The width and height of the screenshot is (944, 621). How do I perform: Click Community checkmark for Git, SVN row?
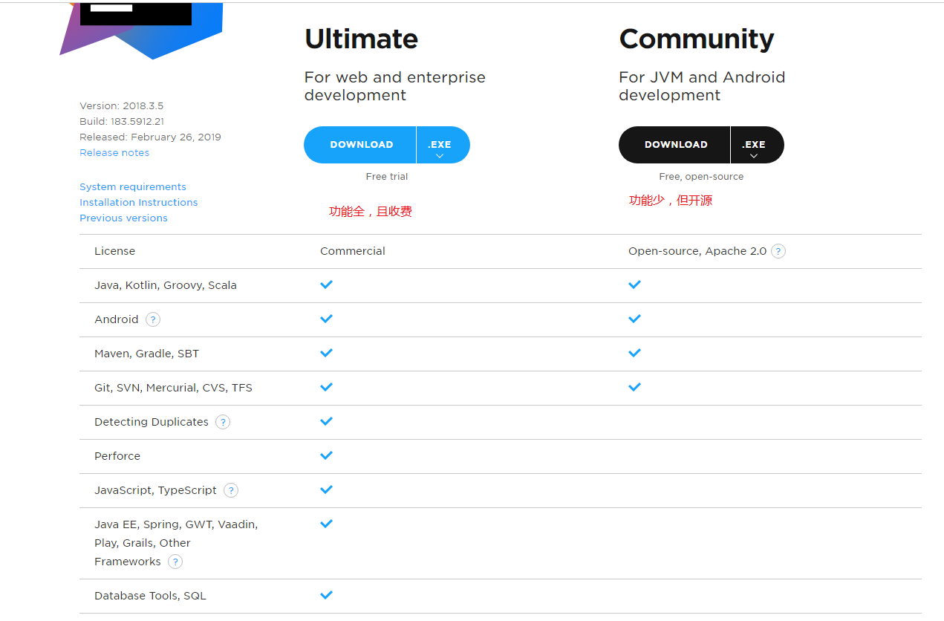[634, 387]
